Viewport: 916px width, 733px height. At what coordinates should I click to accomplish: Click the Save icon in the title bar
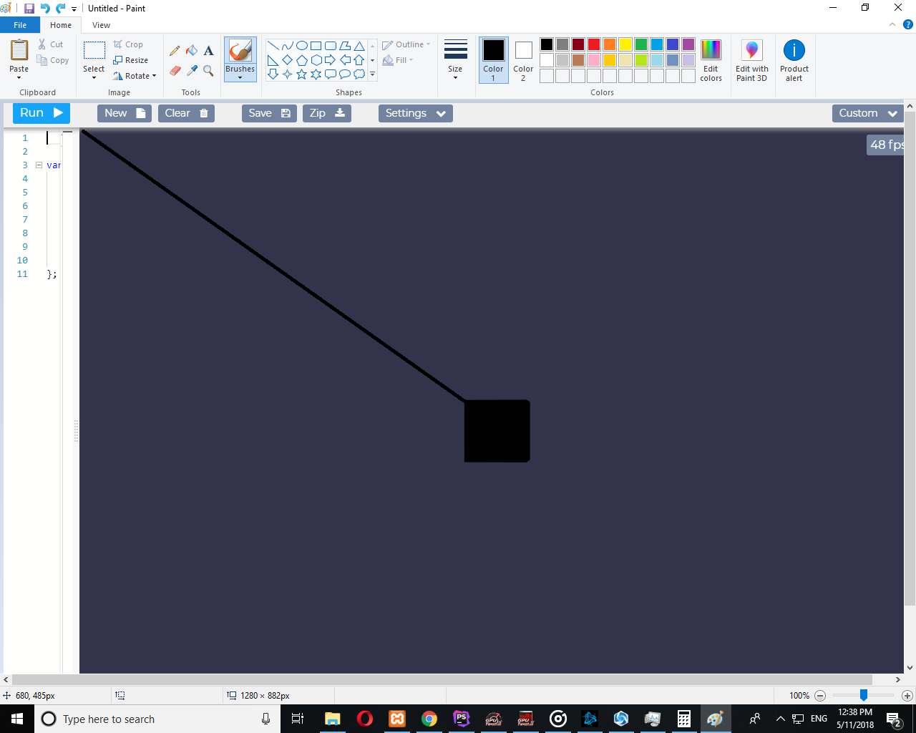coord(29,9)
